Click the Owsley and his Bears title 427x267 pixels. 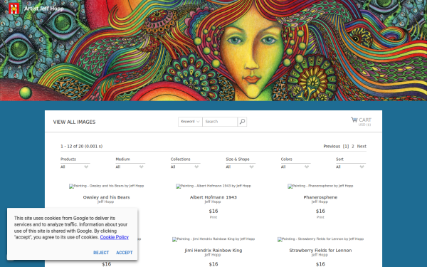tap(106, 197)
